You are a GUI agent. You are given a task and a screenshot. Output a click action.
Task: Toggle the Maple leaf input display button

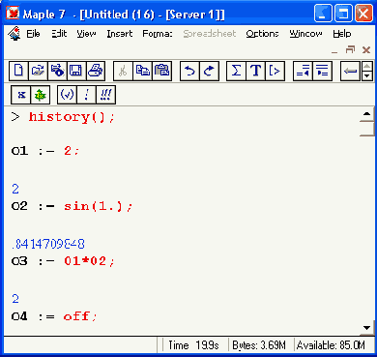41,95
